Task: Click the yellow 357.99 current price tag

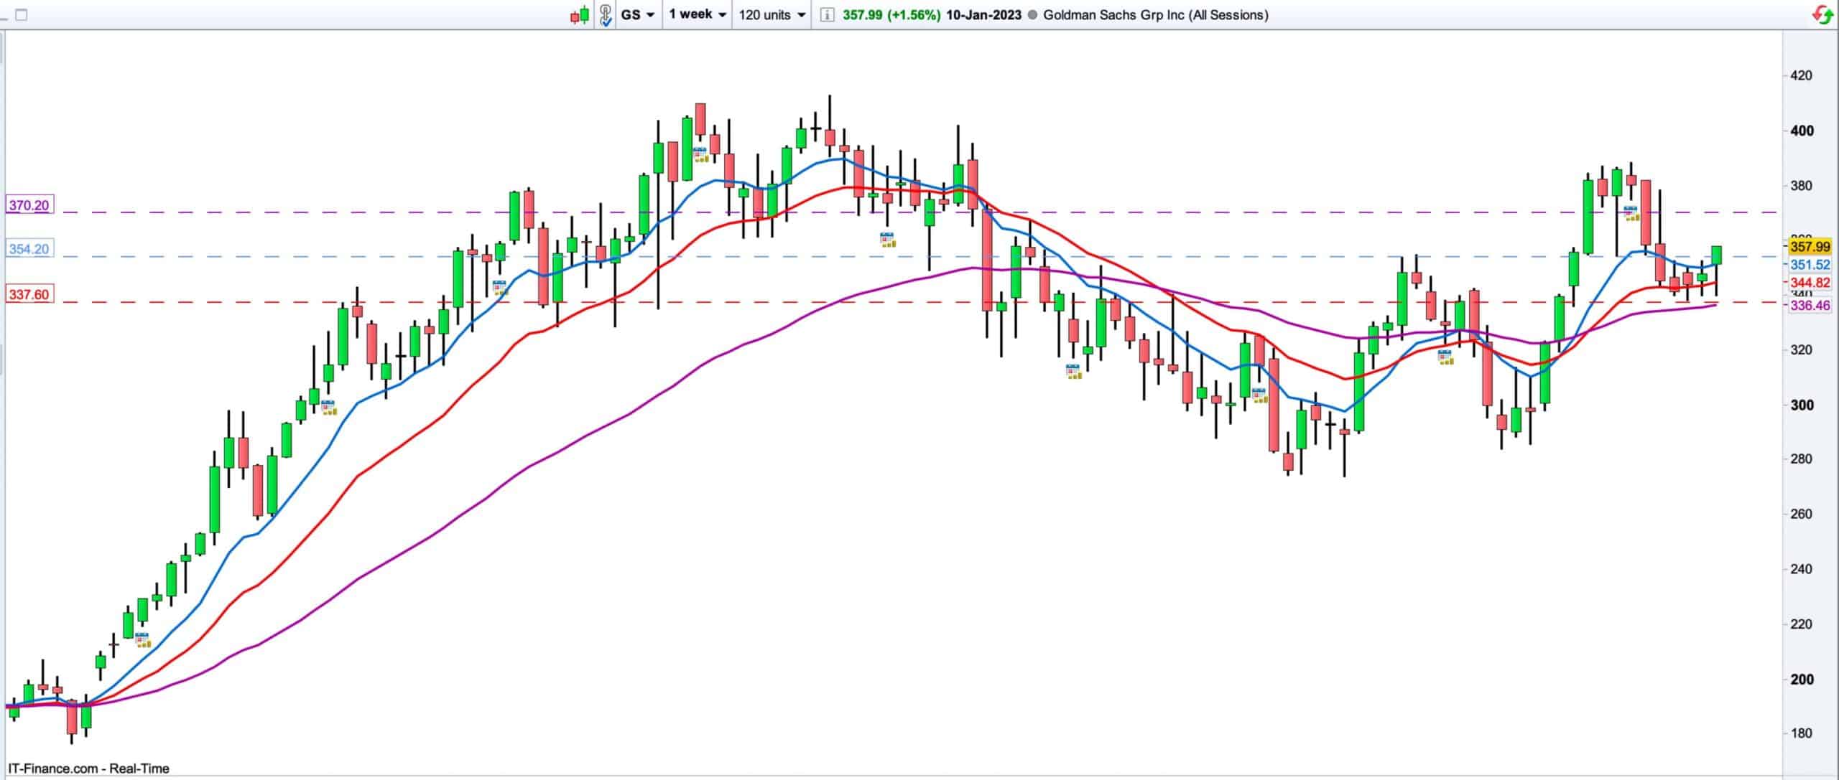Action: pos(1809,247)
